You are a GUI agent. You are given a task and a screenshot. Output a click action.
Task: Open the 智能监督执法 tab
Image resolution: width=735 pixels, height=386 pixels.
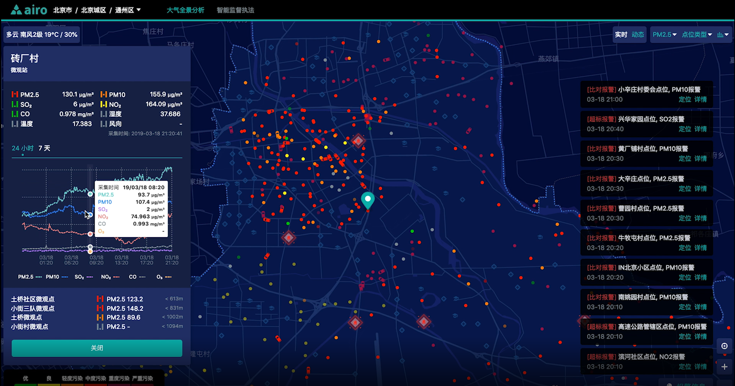(x=236, y=10)
